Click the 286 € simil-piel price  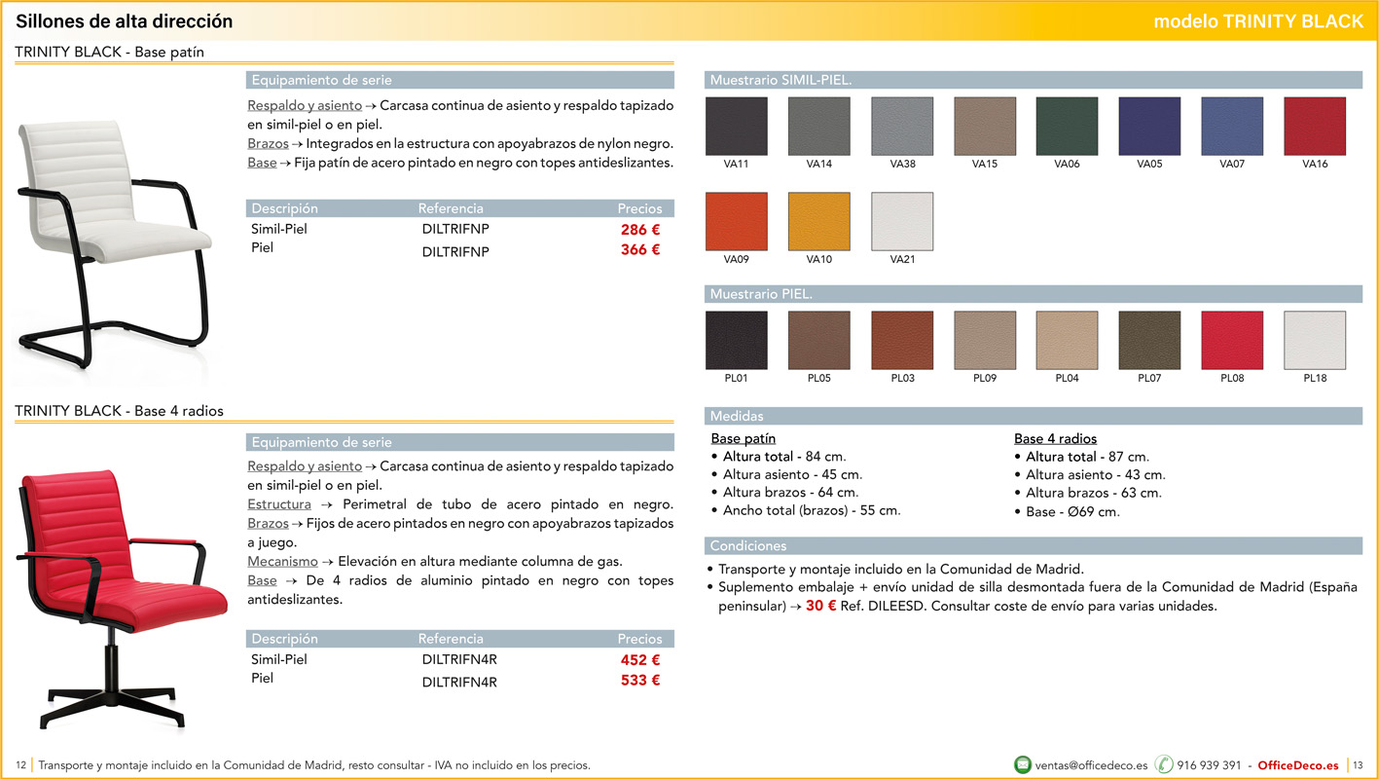click(x=640, y=230)
